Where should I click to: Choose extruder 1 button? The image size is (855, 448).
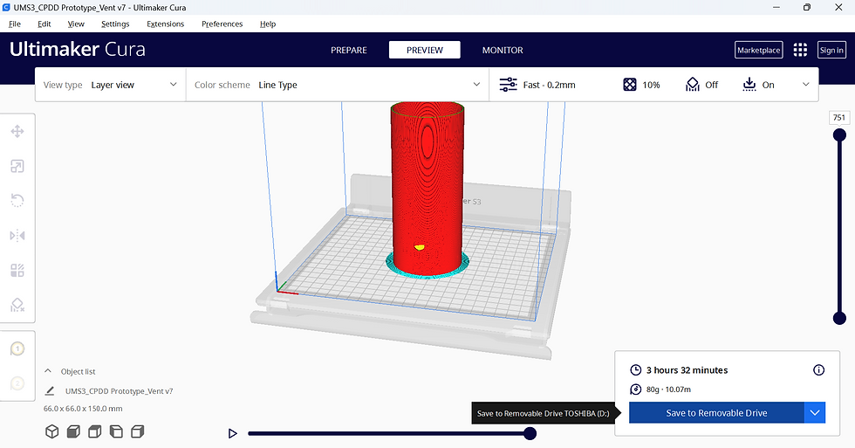click(17, 348)
